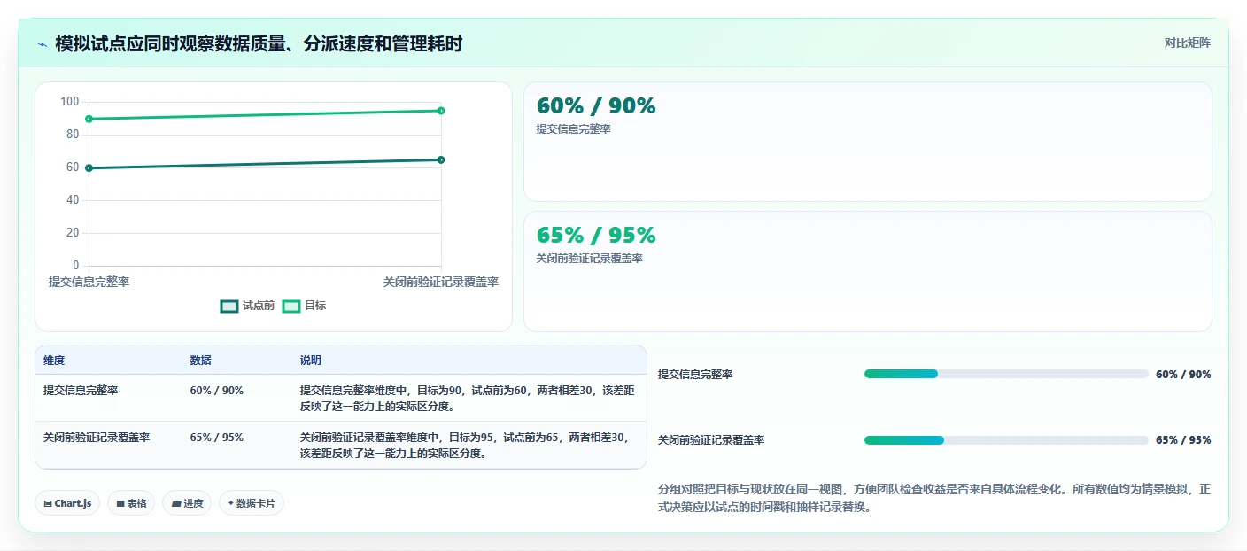1247x551 pixels.
Task: Click progress row label 关闭前验证记录覆盖率
Action: click(x=711, y=440)
